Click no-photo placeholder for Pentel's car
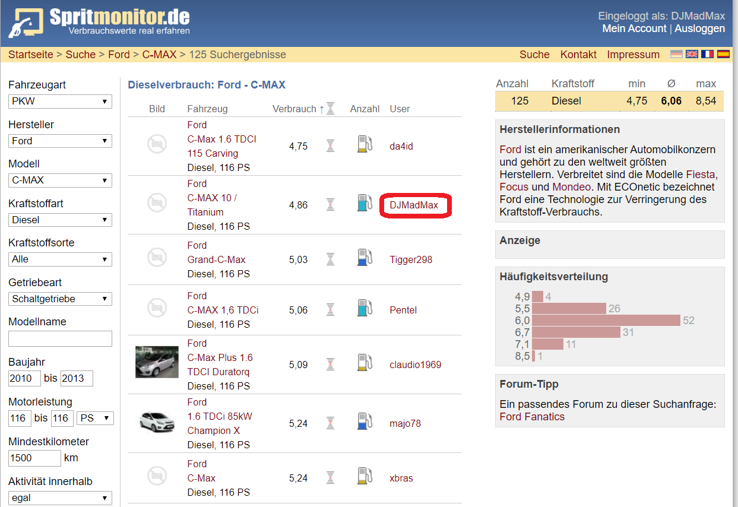738x507 pixels. (157, 308)
